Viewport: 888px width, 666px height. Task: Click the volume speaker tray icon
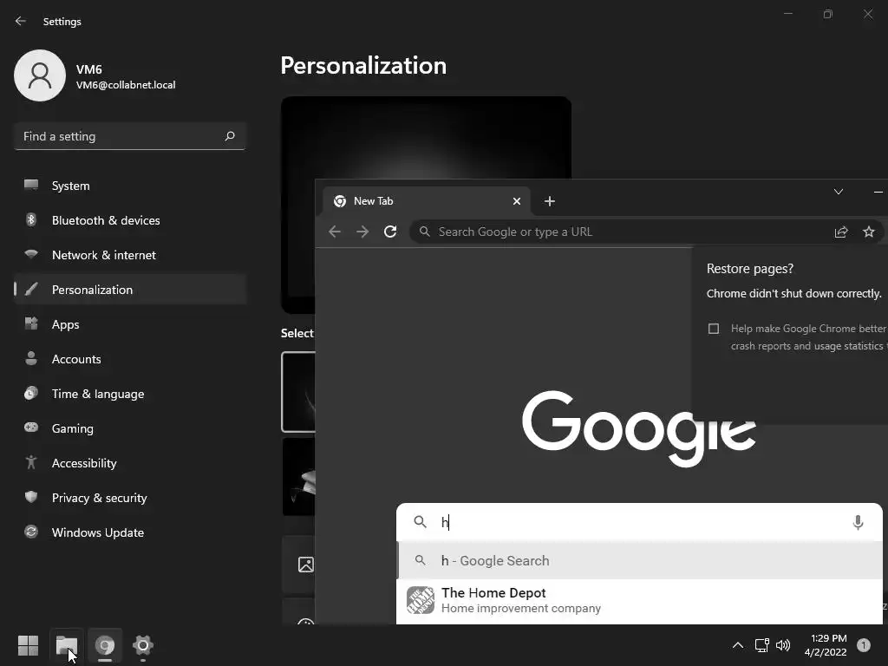point(783,645)
